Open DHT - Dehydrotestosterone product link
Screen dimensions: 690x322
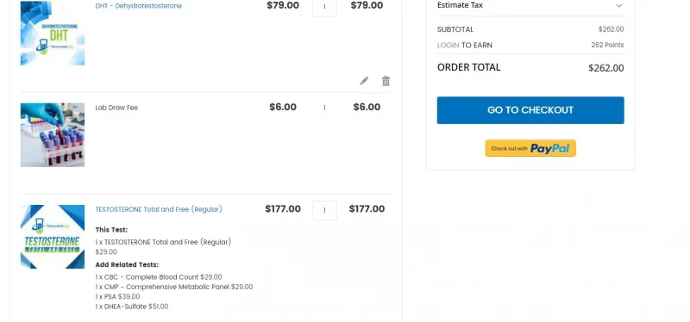click(x=138, y=6)
